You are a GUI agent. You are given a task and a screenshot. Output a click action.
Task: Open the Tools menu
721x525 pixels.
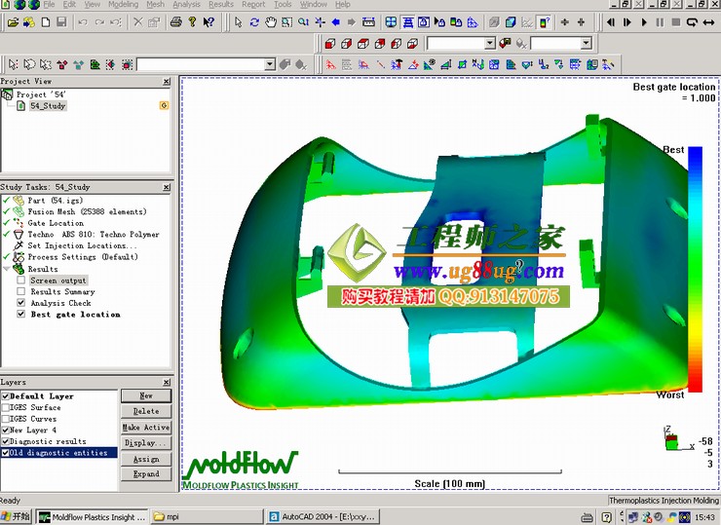[283, 4]
